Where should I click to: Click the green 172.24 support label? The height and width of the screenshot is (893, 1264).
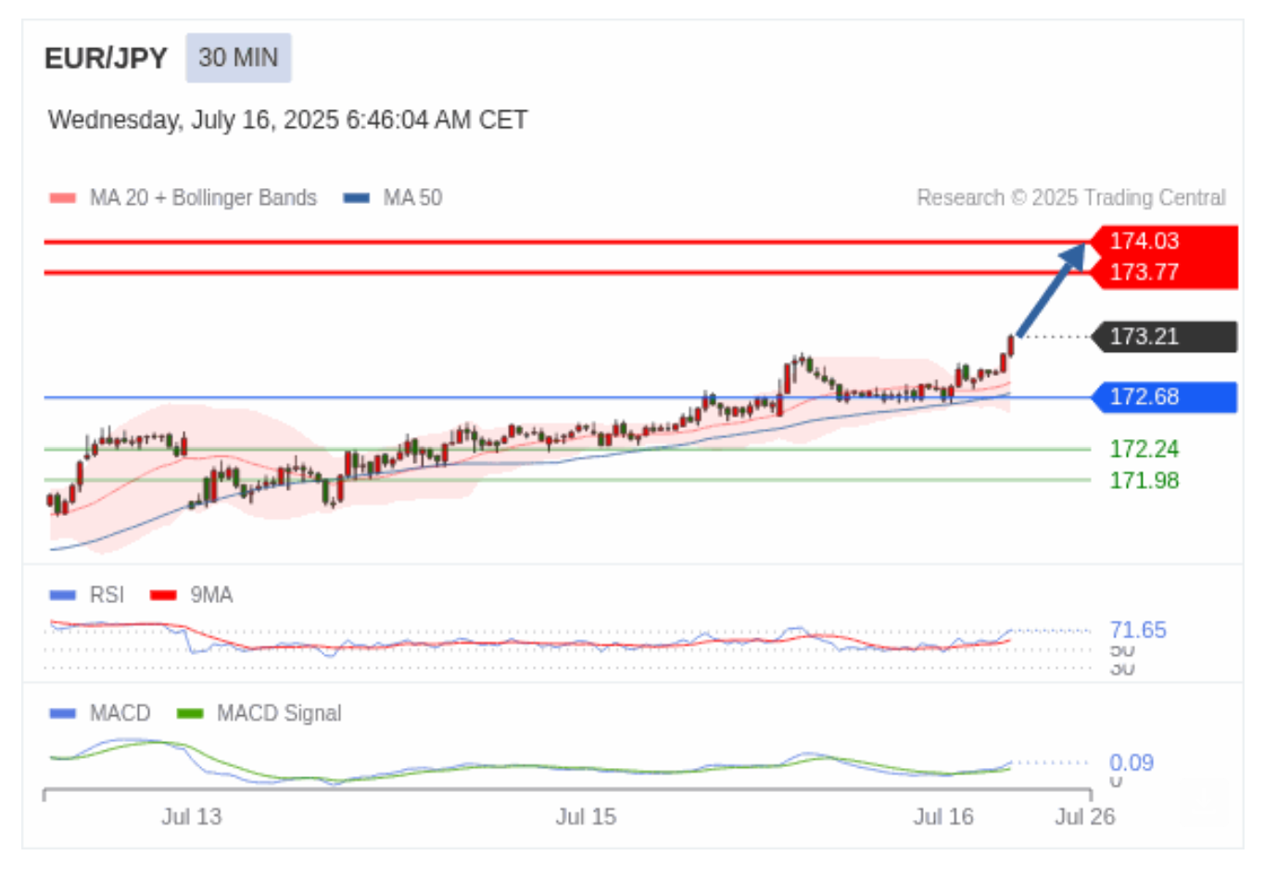(x=1144, y=449)
